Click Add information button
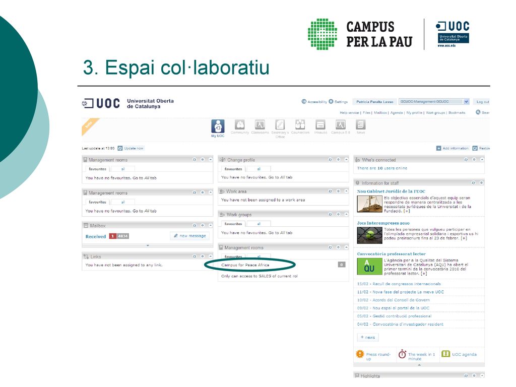Screen dimensions: 516x387 tap(453, 149)
